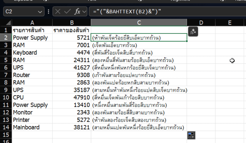The width and height of the screenshot is (246, 143).
Task: Click the price cell 47910
Action: (72, 97)
